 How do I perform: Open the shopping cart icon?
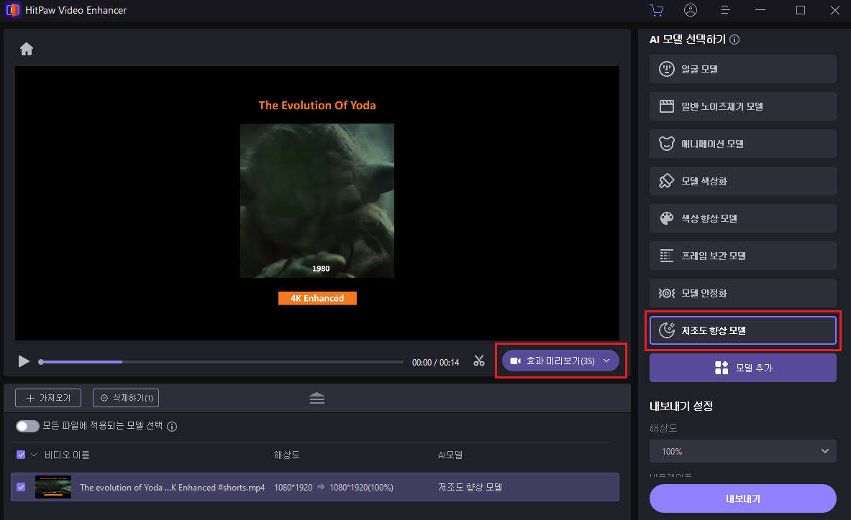tap(656, 10)
